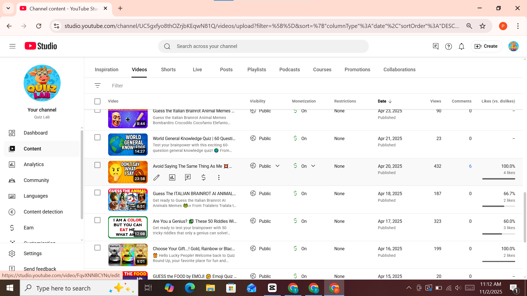View analytics for Avoid Saying The Same Thing video
Screen dimensions: 527x296
pyautogui.click(x=172, y=177)
